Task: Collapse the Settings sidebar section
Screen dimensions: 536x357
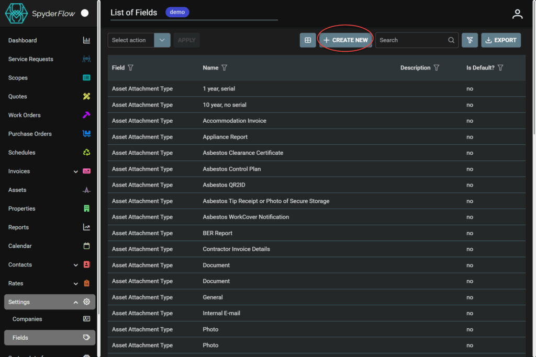Action: pos(76,302)
